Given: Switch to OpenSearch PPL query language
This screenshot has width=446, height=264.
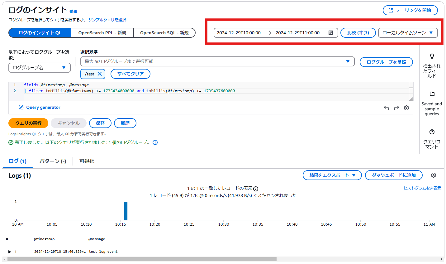Looking at the screenshot, I should [x=102, y=33].
